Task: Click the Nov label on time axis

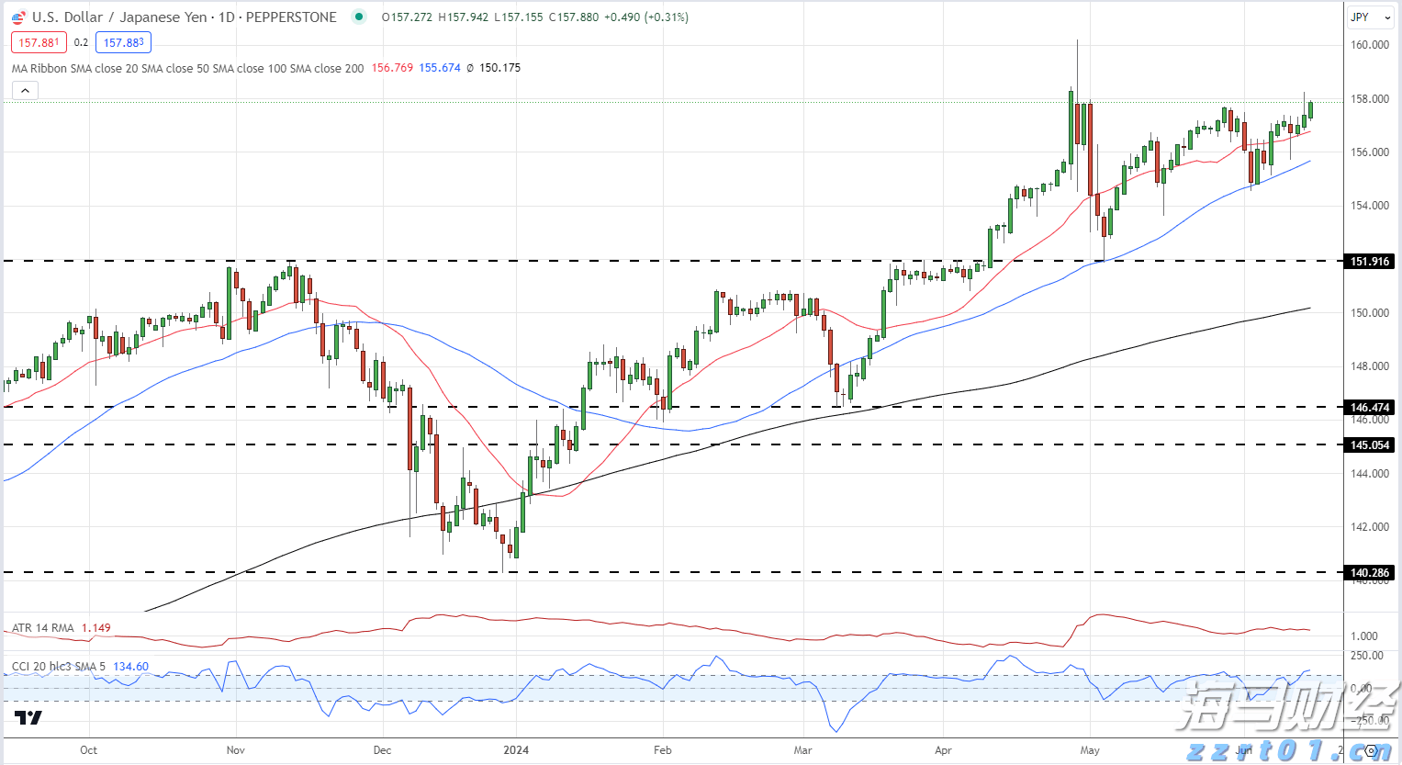Action: tap(235, 750)
